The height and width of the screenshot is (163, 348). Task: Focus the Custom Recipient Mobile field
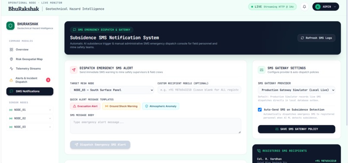click(x=199, y=90)
